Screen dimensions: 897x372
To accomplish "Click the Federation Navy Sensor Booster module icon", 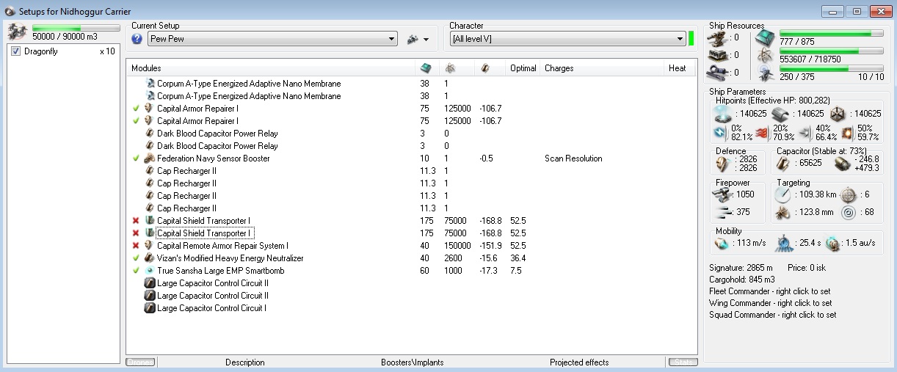I will tap(150, 158).
